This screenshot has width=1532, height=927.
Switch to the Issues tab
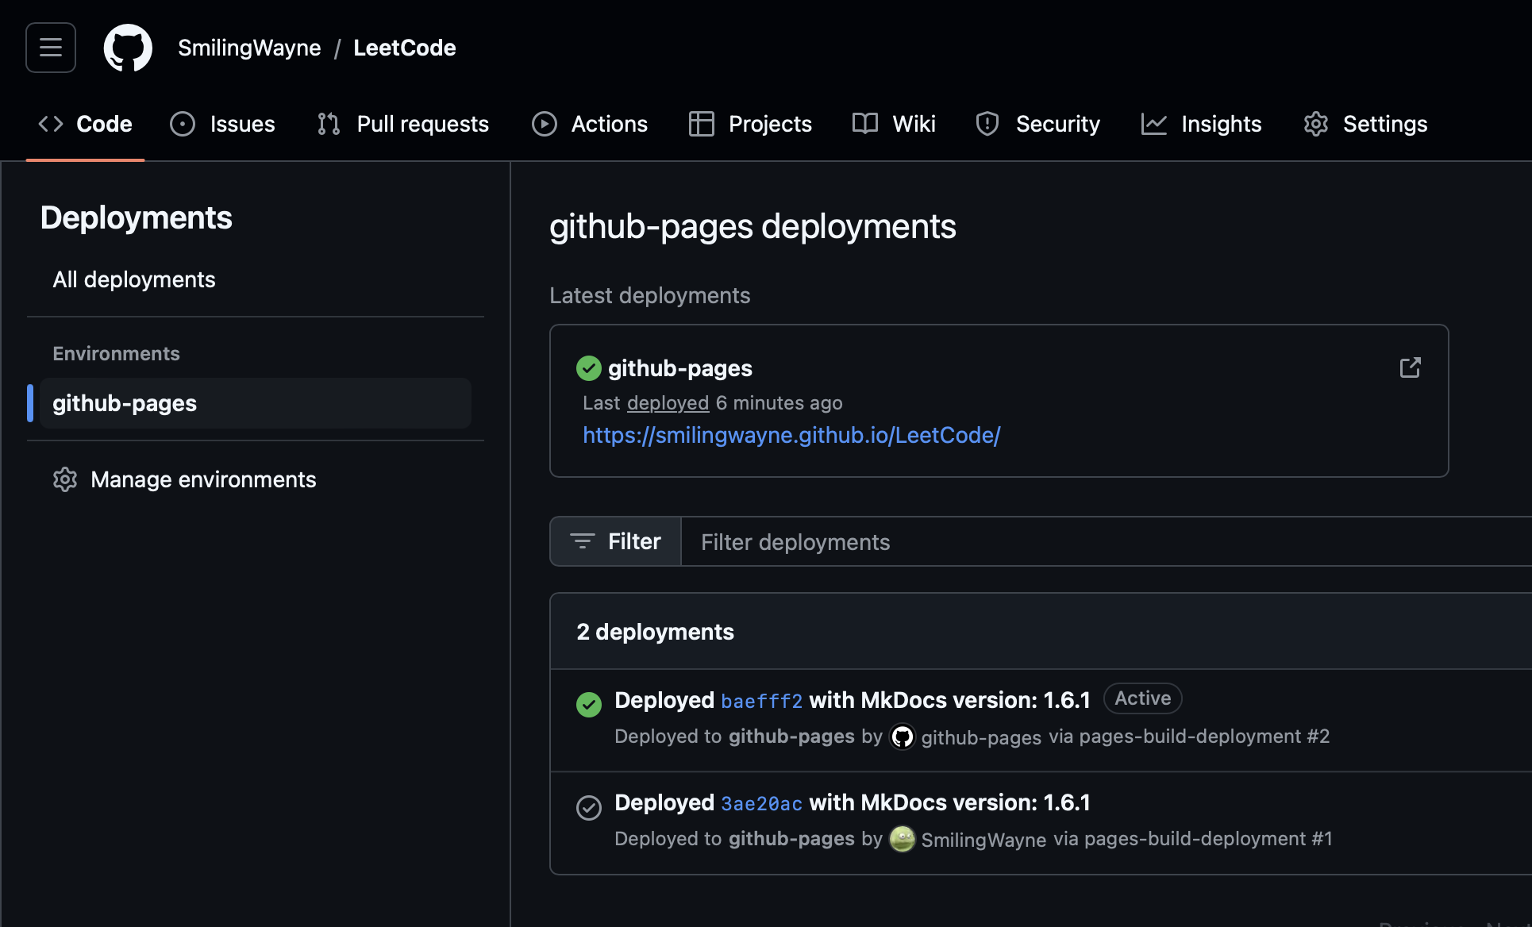point(223,124)
